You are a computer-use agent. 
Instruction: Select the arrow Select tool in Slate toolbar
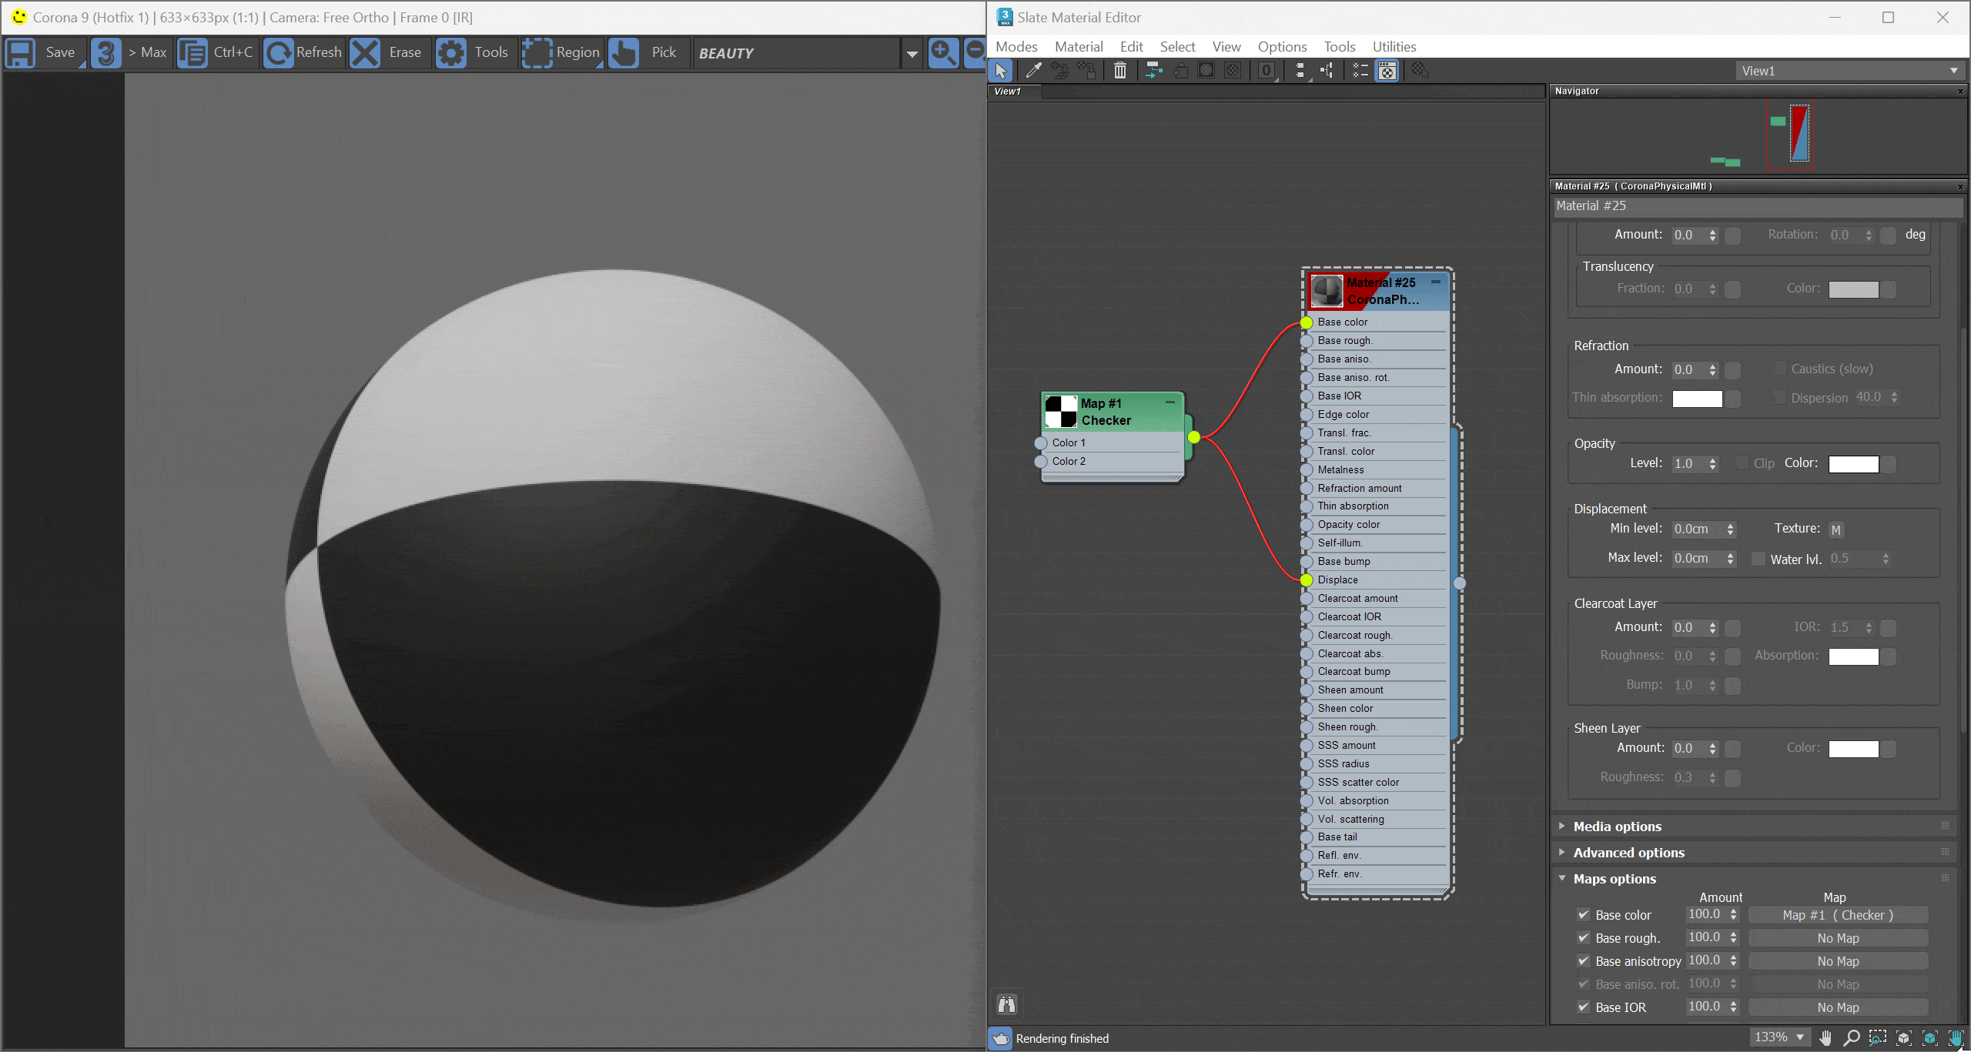coord(1001,71)
